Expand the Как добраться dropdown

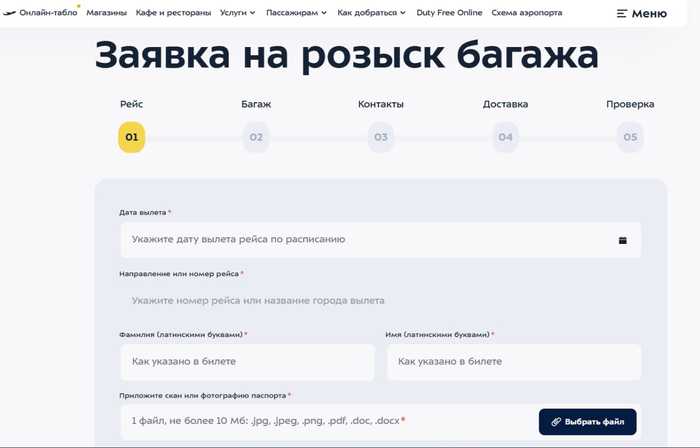(371, 13)
